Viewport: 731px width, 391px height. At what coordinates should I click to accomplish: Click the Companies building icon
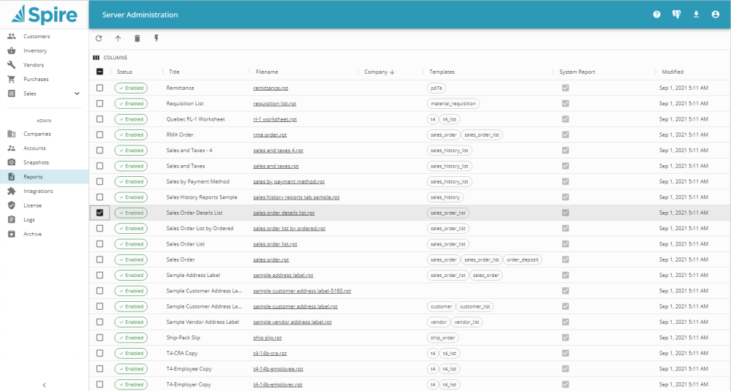(12, 134)
